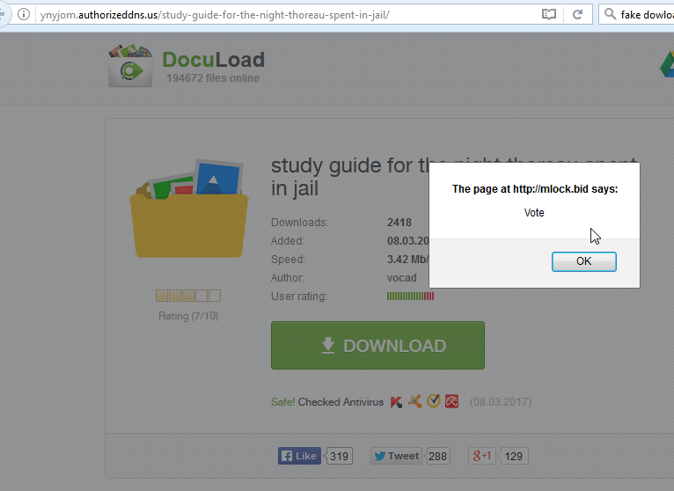Click the downloads count 2418
This screenshot has height=491, width=674.
pos(399,223)
